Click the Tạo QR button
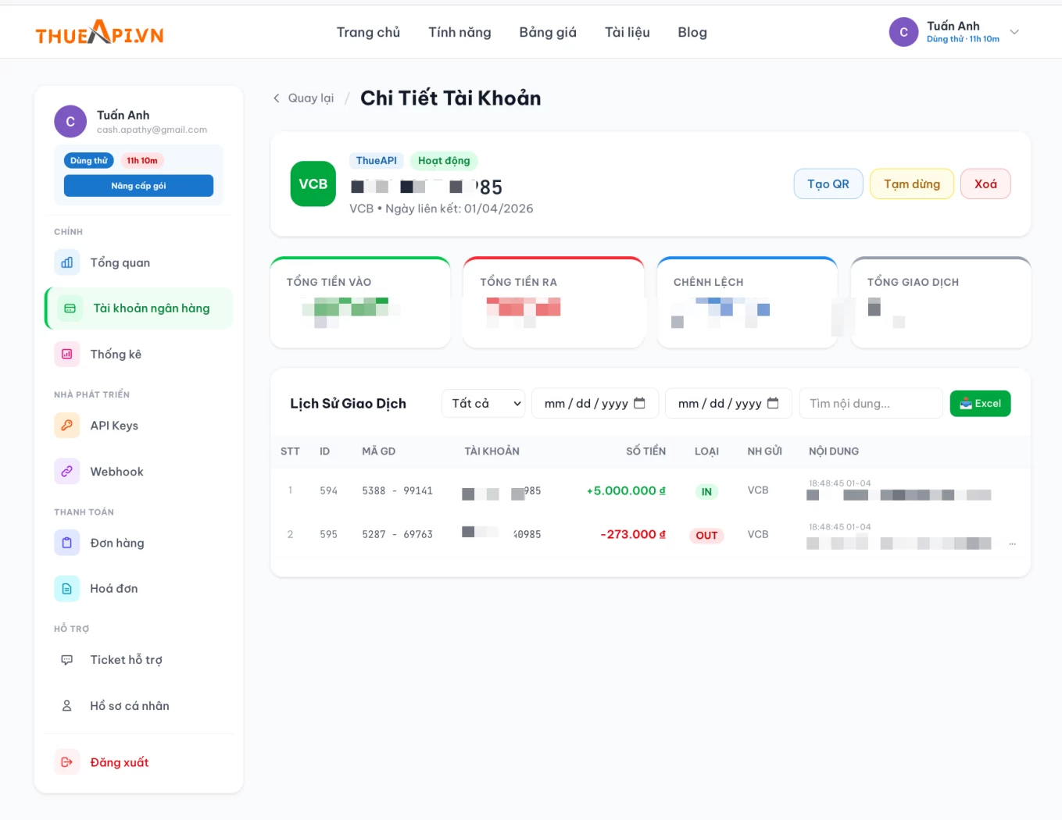 coord(828,184)
